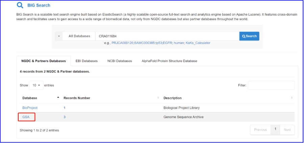Sort table by Database column header
This screenshot has width=304, height=143.
30,98
